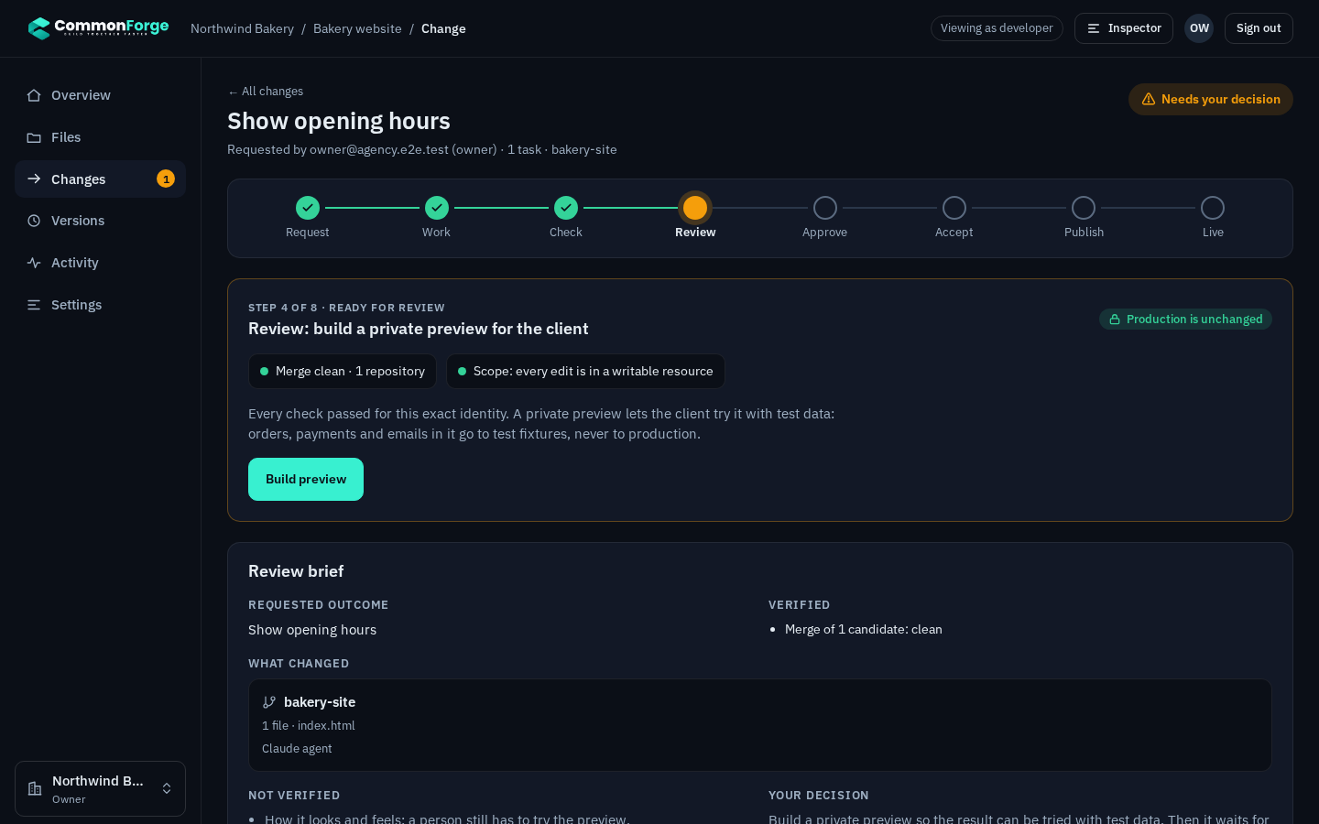
Task: Open the Inspector panel
Action: coord(1124,28)
